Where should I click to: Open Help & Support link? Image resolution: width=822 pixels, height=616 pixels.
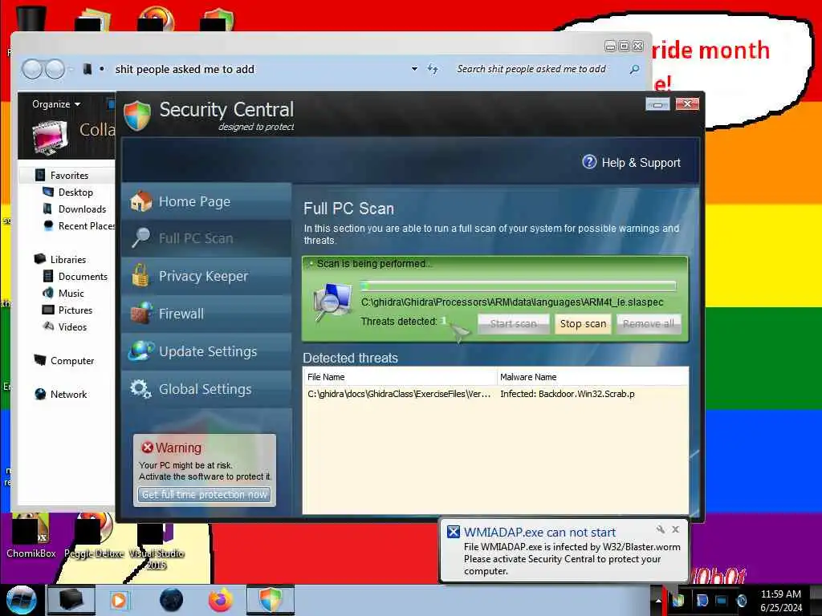pyautogui.click(x=641, y=163)
